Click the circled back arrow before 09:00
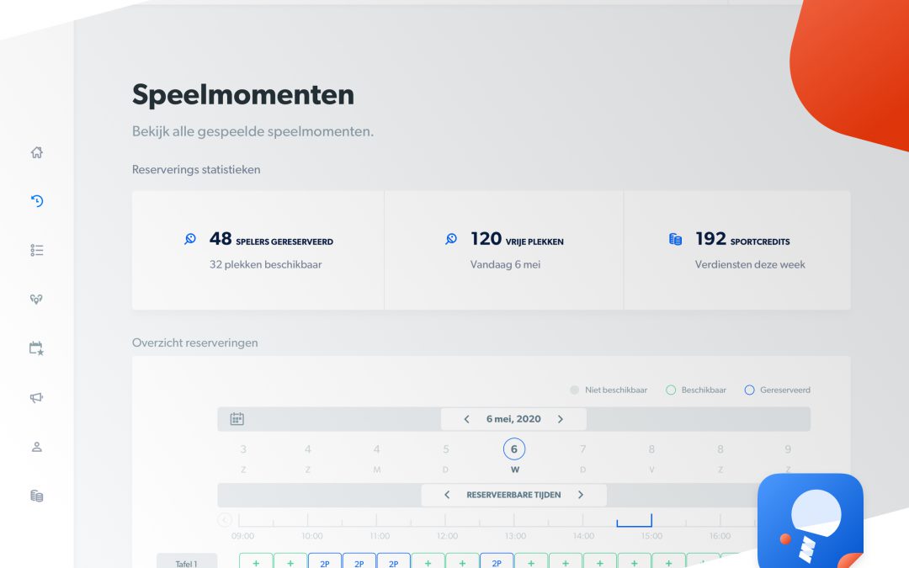 click(x=225, y=520)
